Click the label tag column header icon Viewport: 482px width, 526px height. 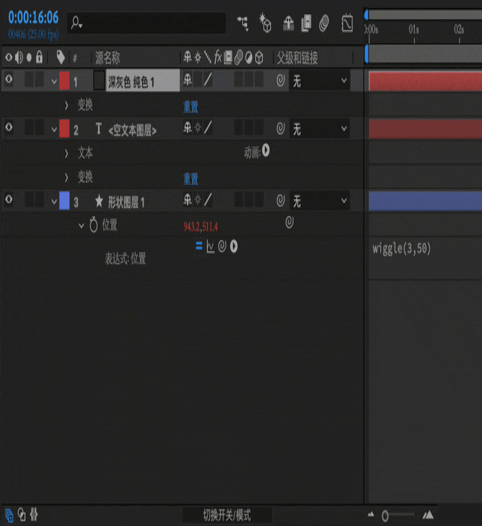pos(60,57)
